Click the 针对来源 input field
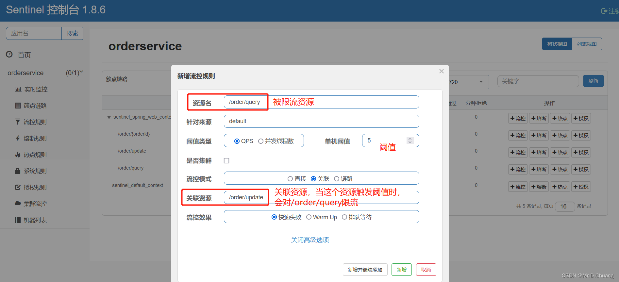The height and width of the screenshot is (282, 619). pos(321,121)
